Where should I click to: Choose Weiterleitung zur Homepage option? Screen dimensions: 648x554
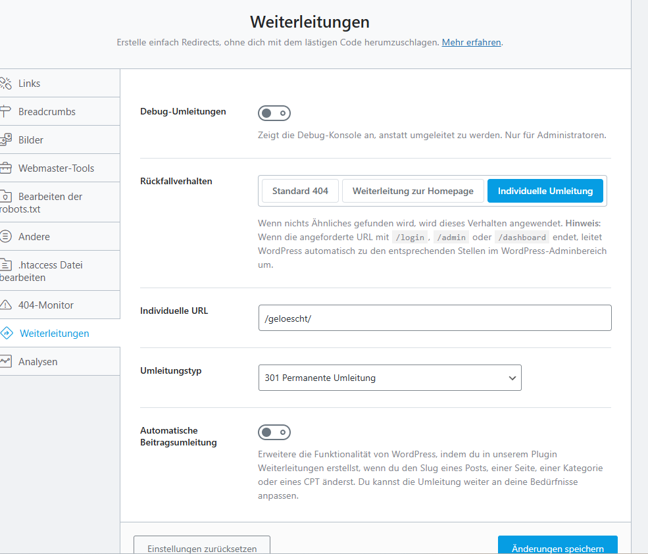[x=412, y=191]
